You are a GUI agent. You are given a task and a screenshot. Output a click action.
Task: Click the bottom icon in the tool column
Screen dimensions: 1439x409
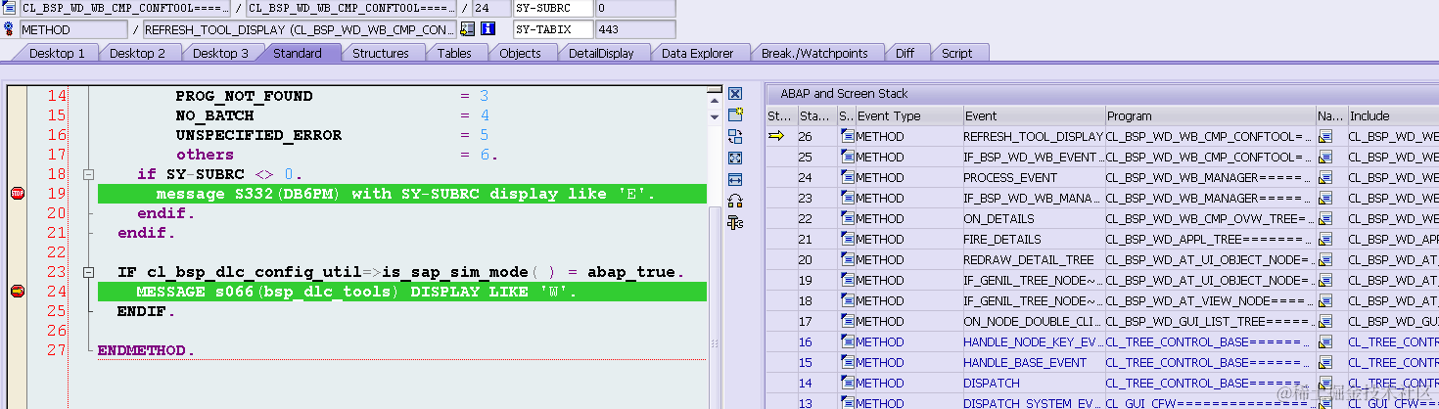735,223
